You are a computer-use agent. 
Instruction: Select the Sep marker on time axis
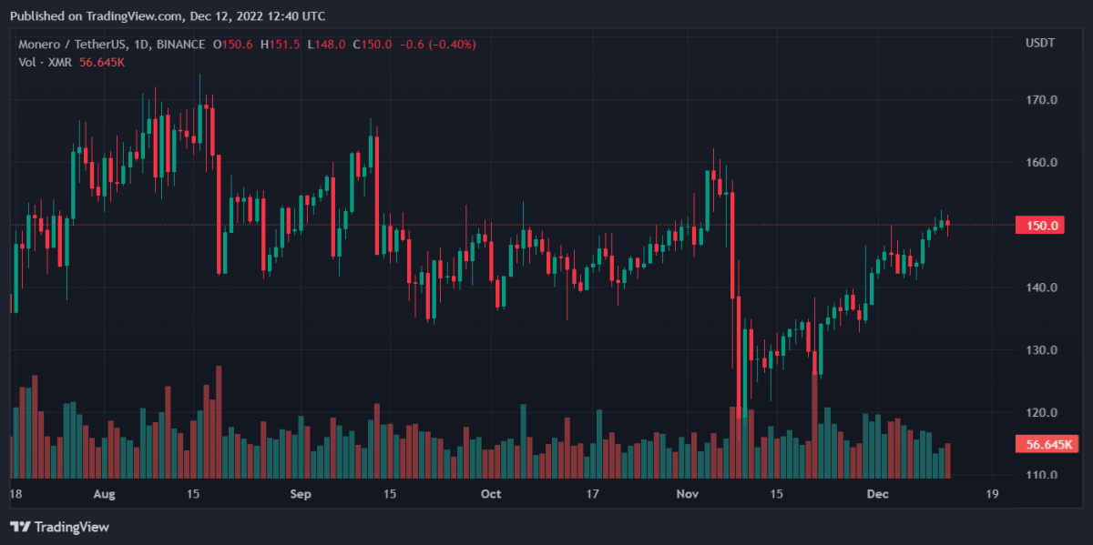click(301, 494)
